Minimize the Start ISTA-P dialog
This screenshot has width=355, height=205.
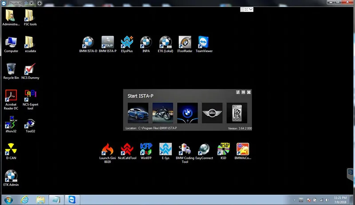[243, 92]
